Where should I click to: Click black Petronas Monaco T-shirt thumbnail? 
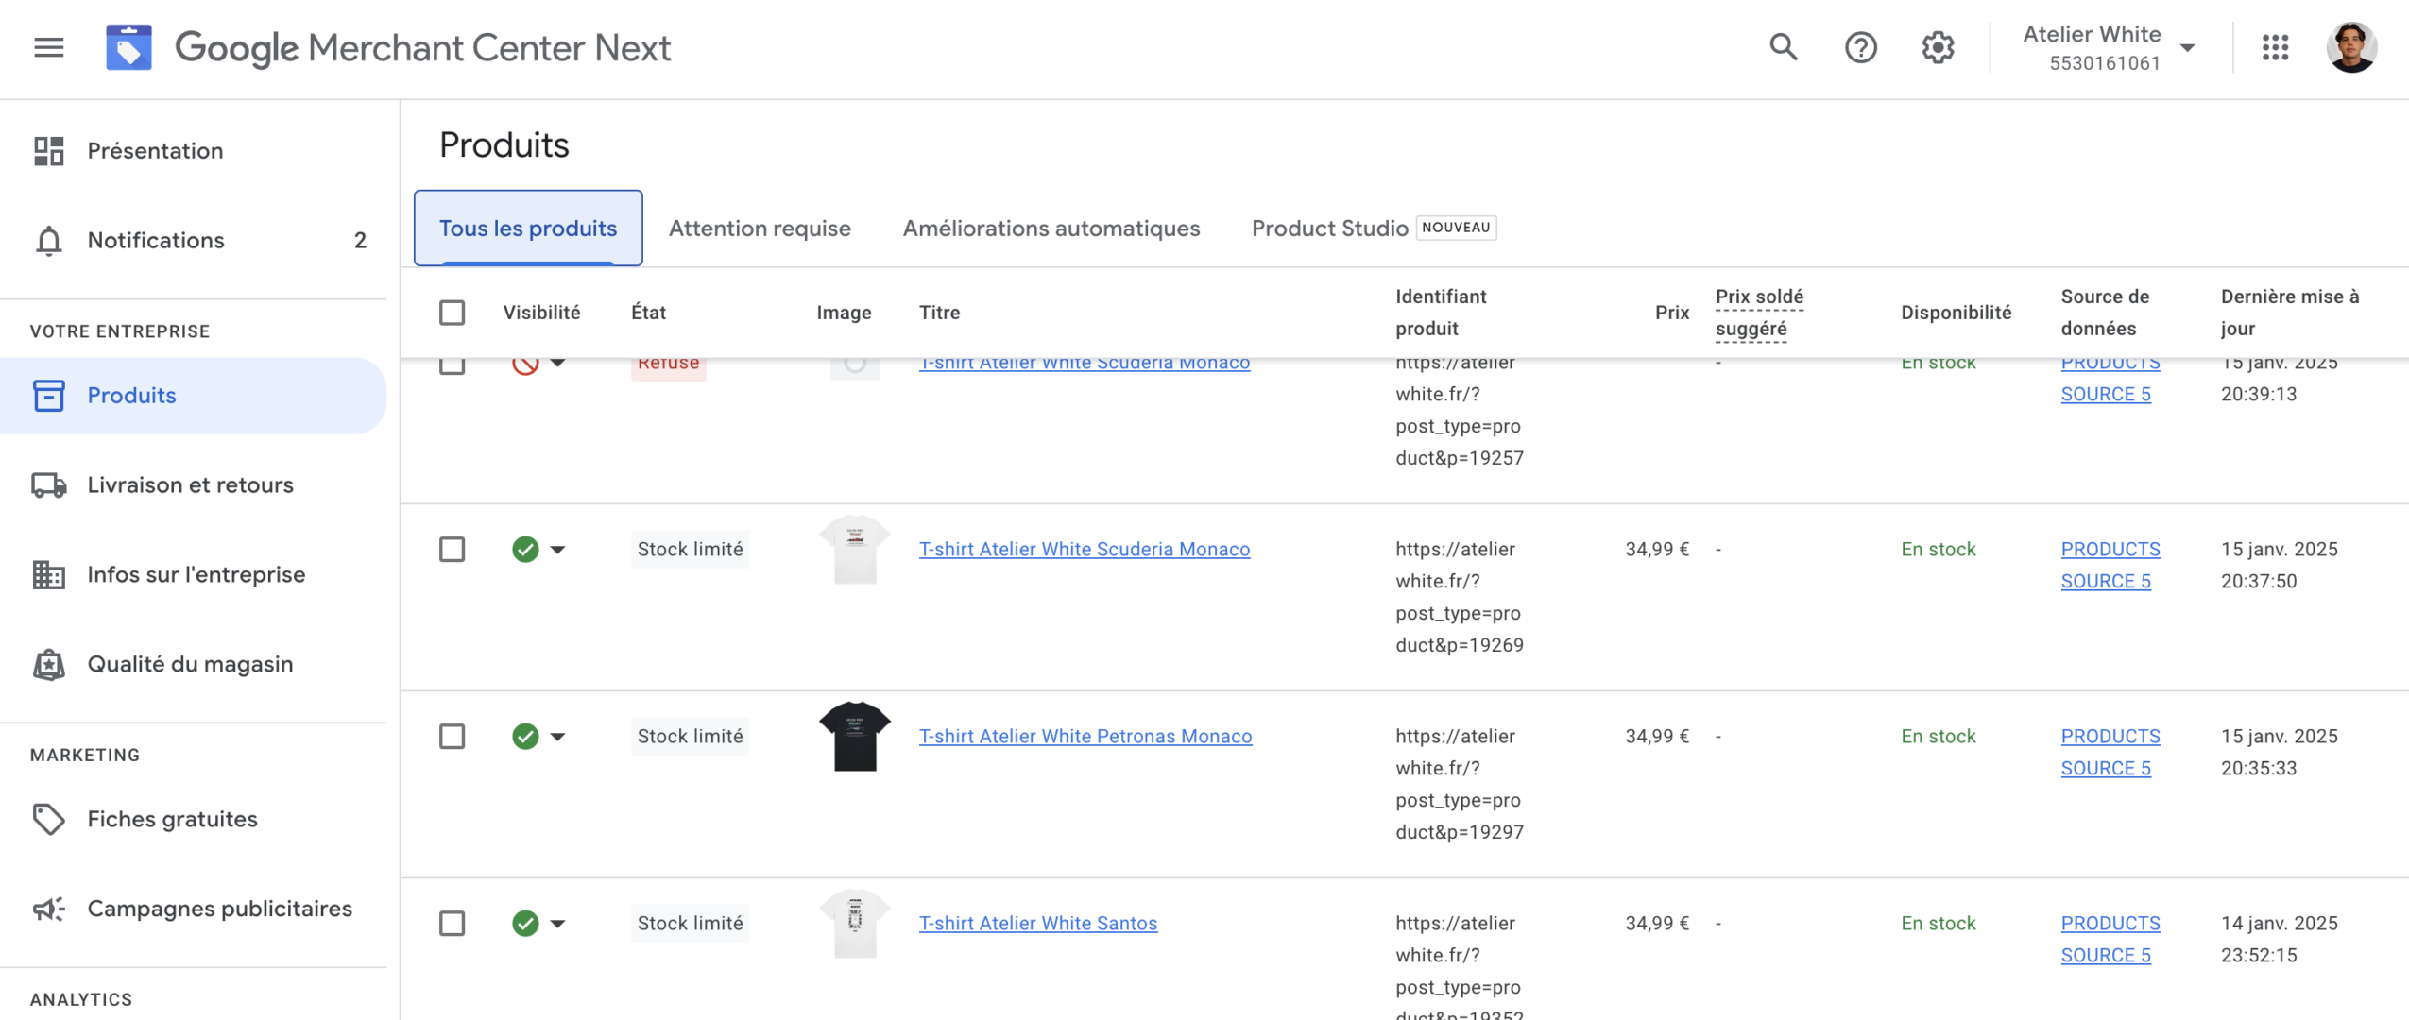coord(854,737)
